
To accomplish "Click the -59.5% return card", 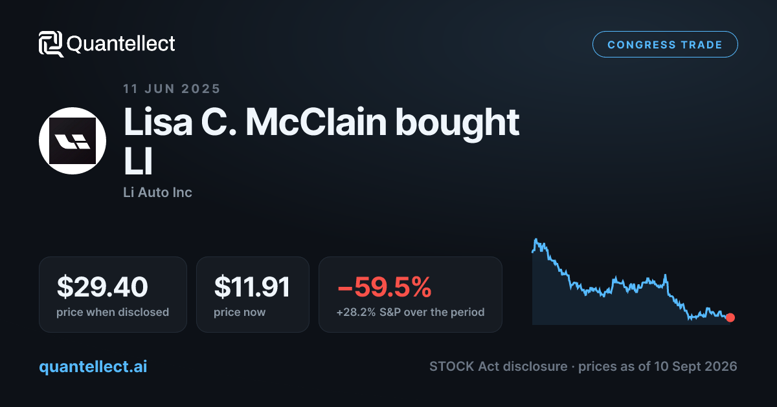I will [411, 295].
